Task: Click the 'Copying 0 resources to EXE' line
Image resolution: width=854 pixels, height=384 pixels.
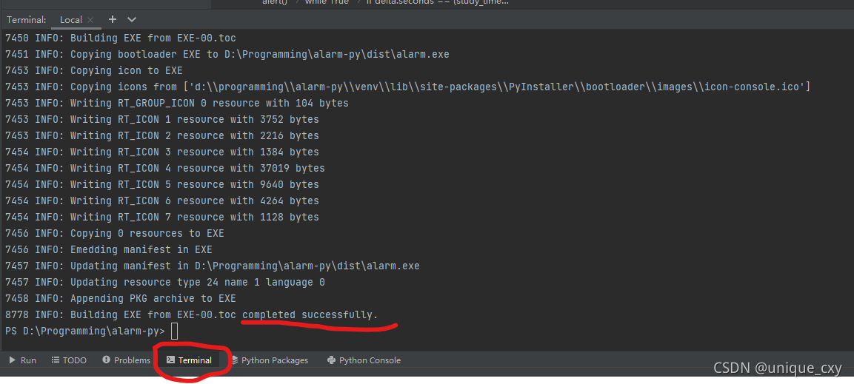Action: 114,234
